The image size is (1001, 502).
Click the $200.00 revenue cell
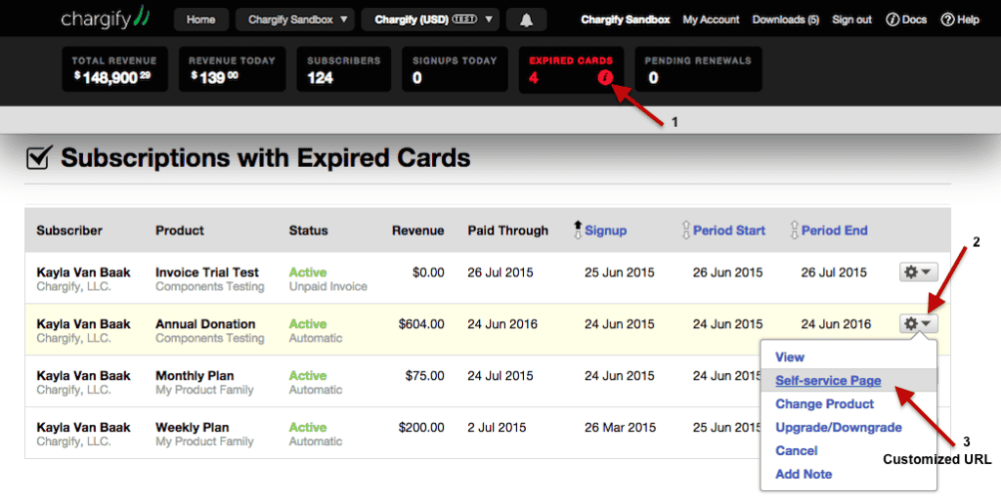click(421, 428)
